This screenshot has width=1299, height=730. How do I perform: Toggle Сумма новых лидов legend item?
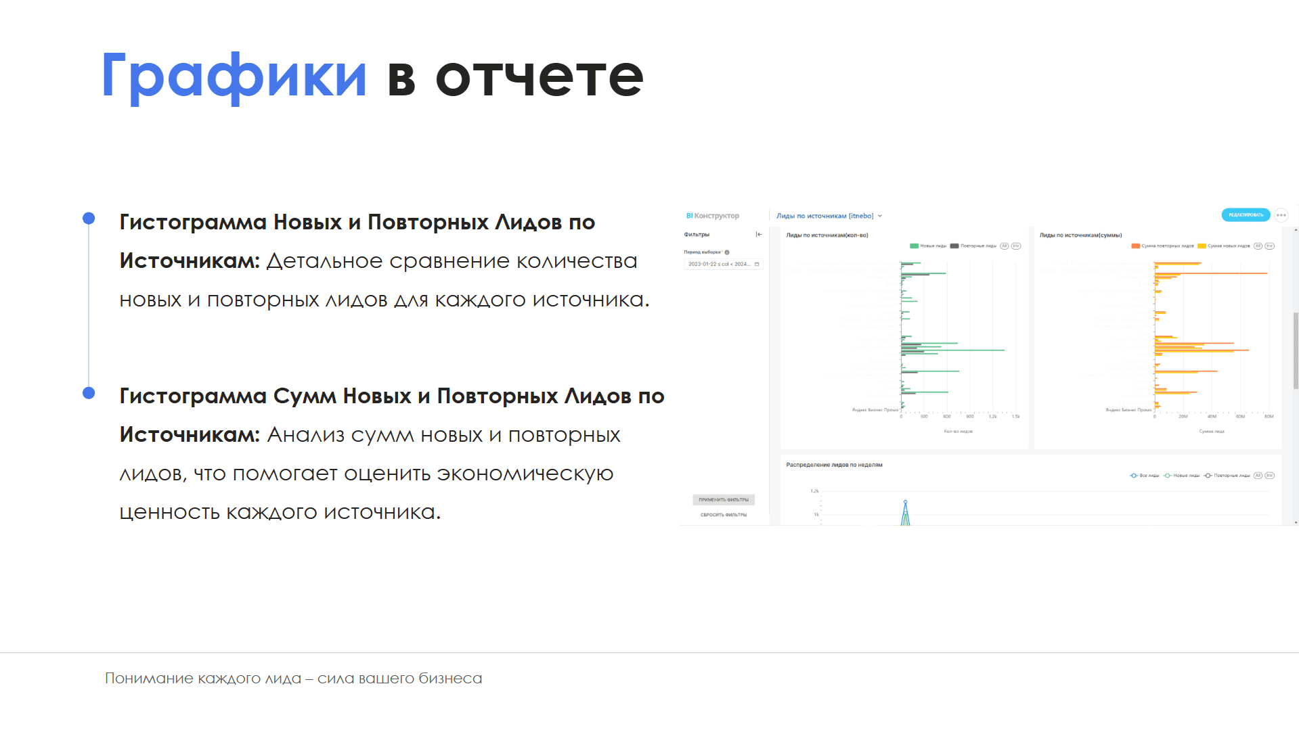(x=1224, y=246)
